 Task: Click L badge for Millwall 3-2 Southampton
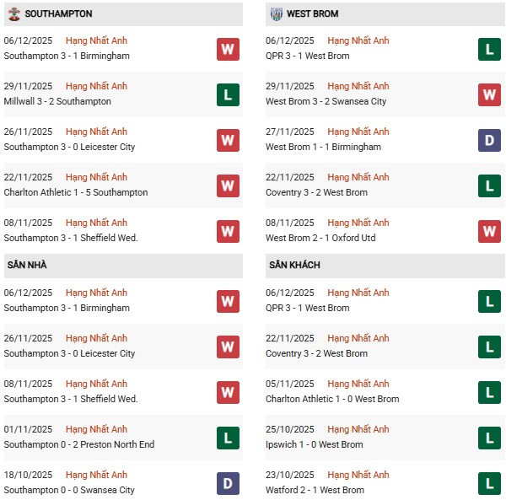(228, 94)
